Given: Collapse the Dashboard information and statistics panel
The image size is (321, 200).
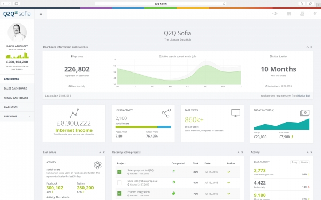Looking at the screenshot, I should [307, 47].
